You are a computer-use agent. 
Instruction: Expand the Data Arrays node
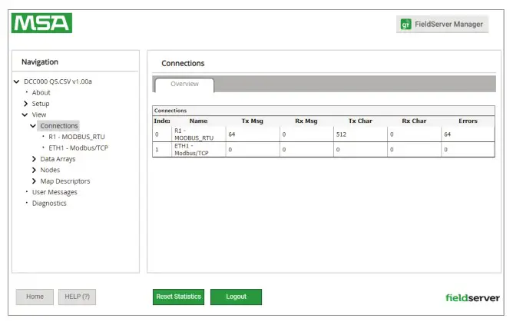pyautogui.click(x=34, y=159)
